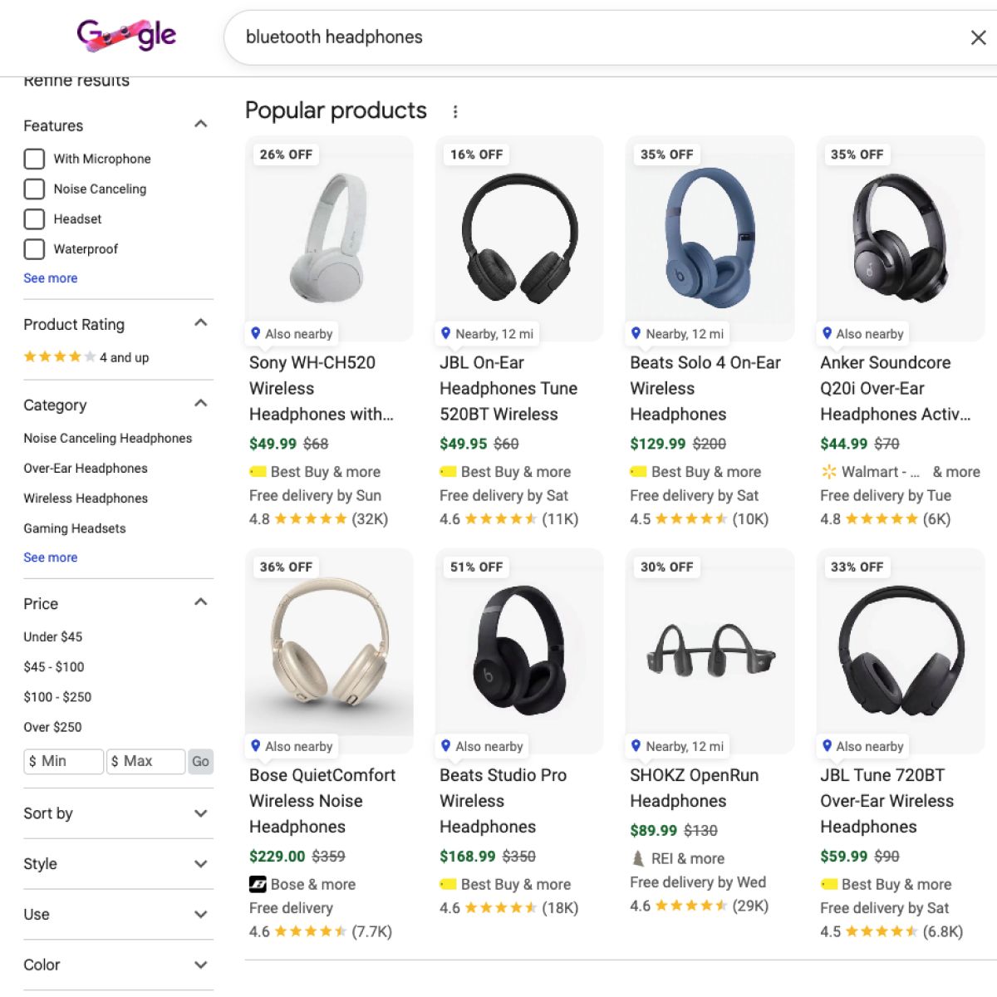Viewport: 997px width, 997px height.
Task: Click Bose store icon under QuietComfort
Action: pyautogui.click(x=258, y=884)
